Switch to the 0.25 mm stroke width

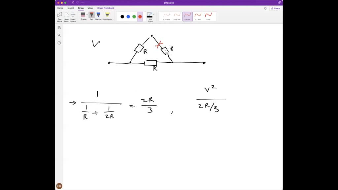(x=166, y=16)
